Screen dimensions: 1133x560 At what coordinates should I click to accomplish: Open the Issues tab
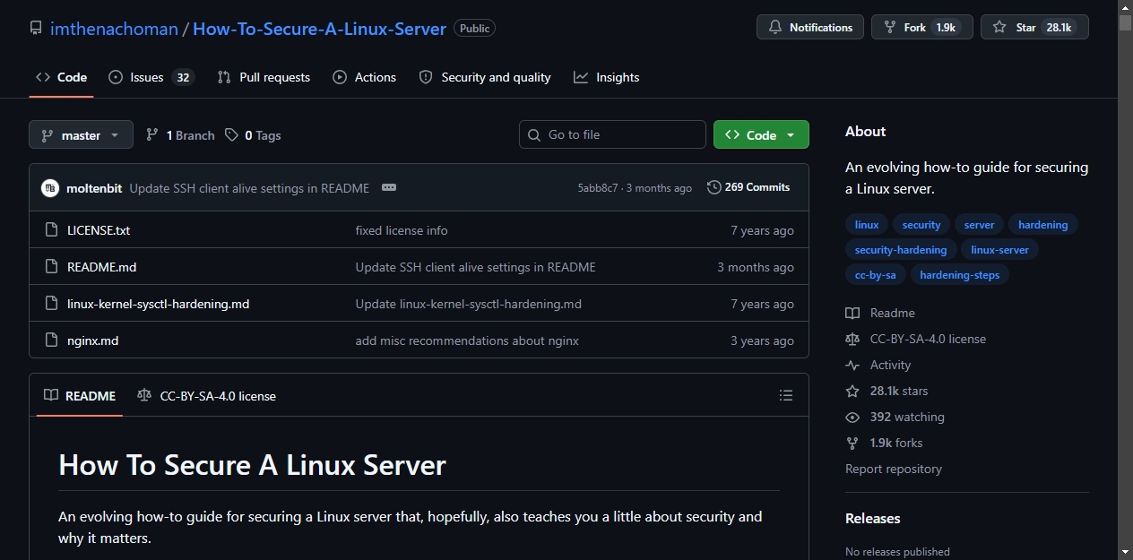click(151, 77)
